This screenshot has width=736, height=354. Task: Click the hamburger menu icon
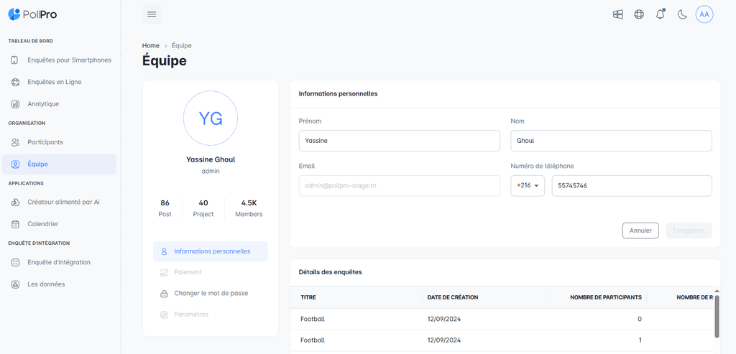tap(152, 14)
